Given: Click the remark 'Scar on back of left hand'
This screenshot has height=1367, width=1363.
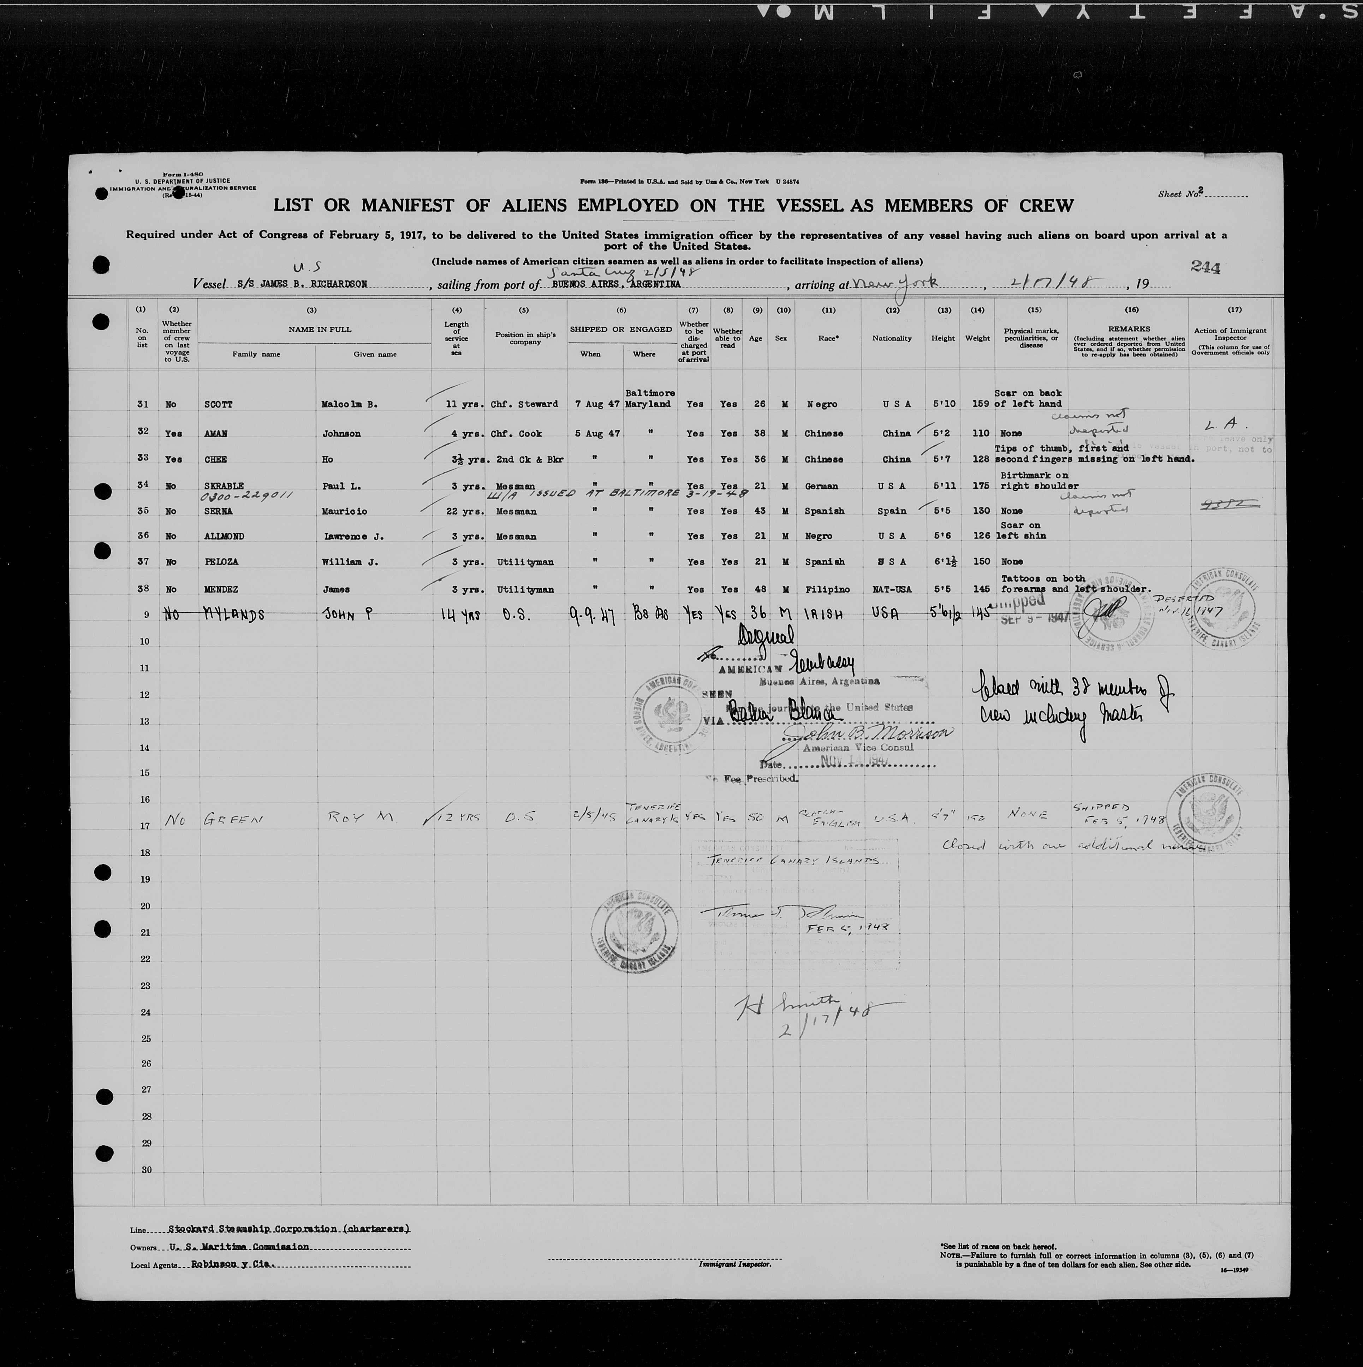Looking at the screenshot, I should 1029,398.
